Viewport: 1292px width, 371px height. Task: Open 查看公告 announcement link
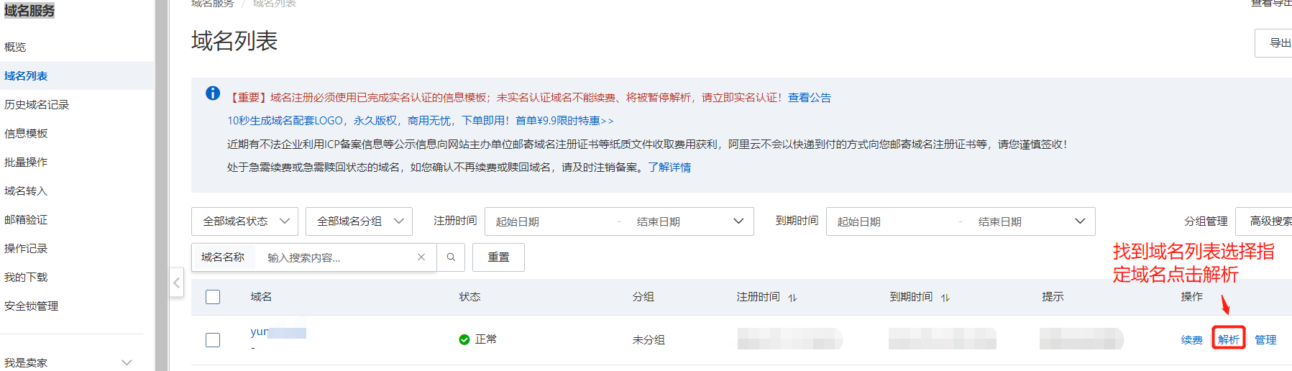coord(809,98)
